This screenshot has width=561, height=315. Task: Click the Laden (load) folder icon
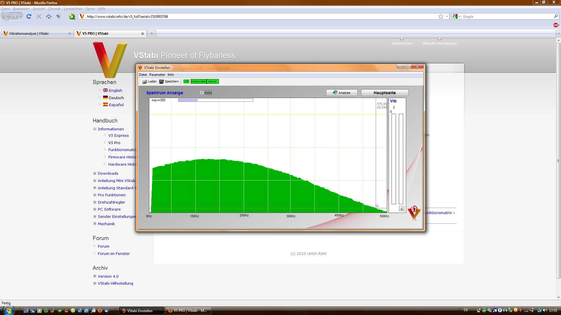click(145, 82)
